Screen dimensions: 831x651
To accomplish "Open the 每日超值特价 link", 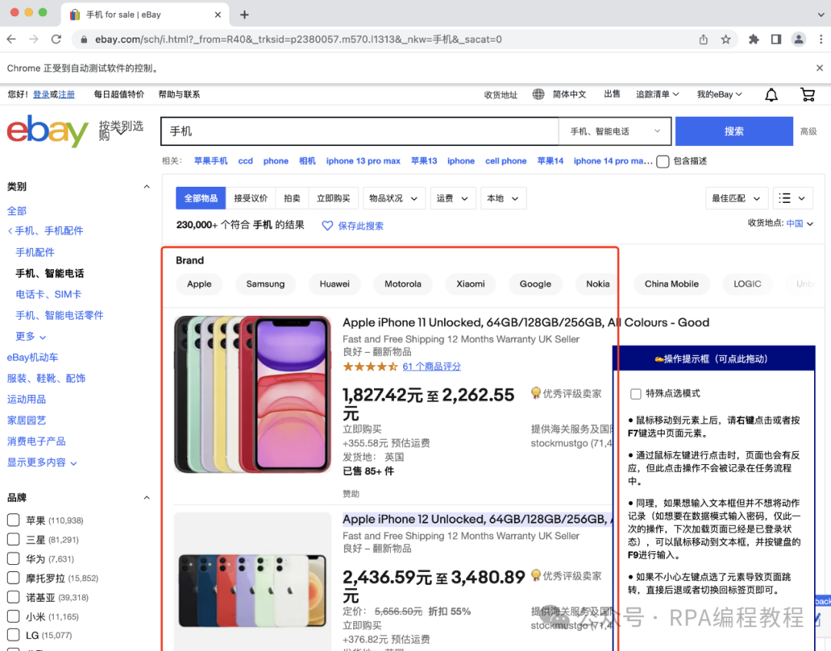I will pyautogui.click(x=118, y=95).
